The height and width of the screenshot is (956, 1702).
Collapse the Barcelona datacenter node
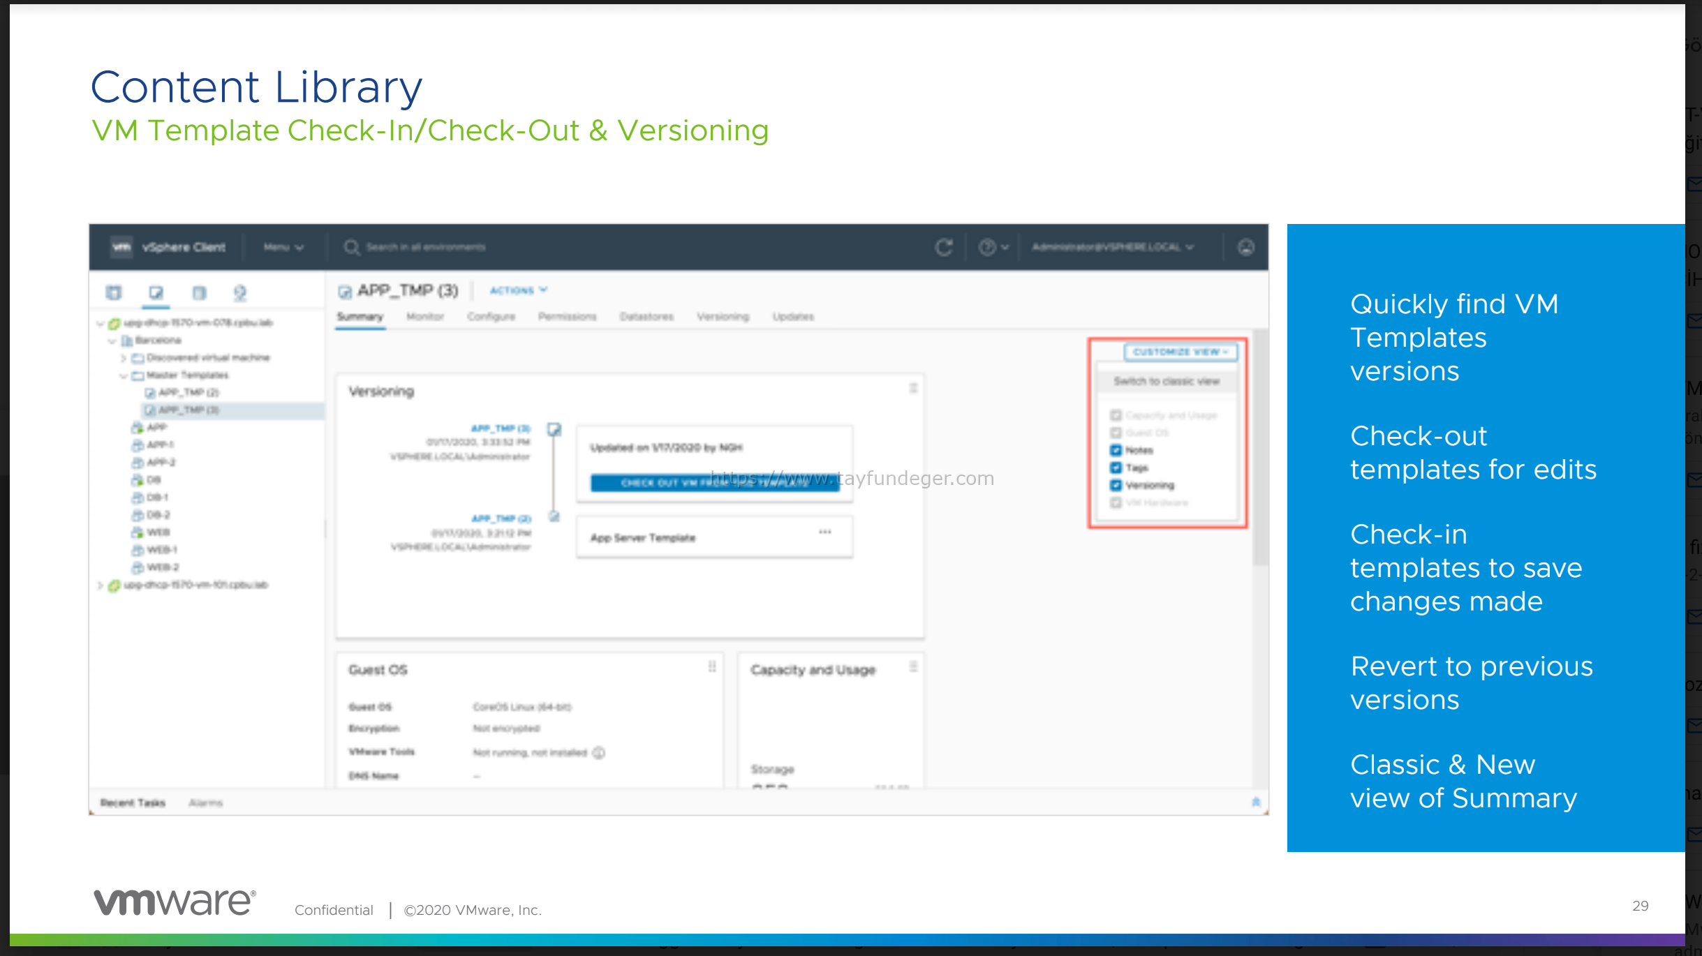(112, 341)
